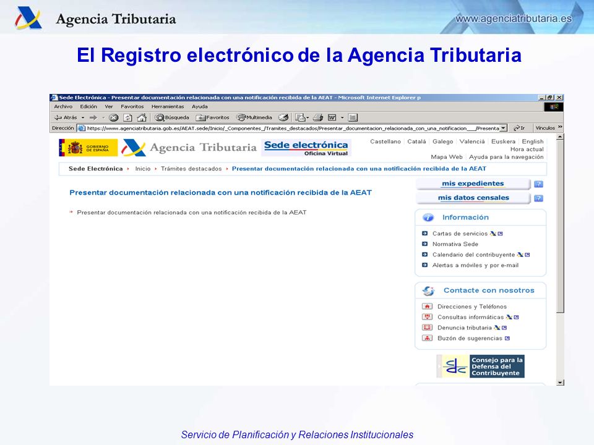Screen dimensions: 594x445
Task: Expand the Atrás back history dropdown arrow
Action: pyautogui.click(x=83, y=117)
